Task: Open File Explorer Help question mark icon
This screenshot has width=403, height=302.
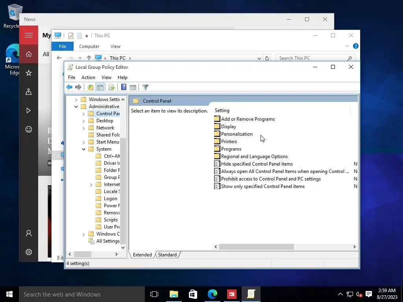Action: coord(356,46)
